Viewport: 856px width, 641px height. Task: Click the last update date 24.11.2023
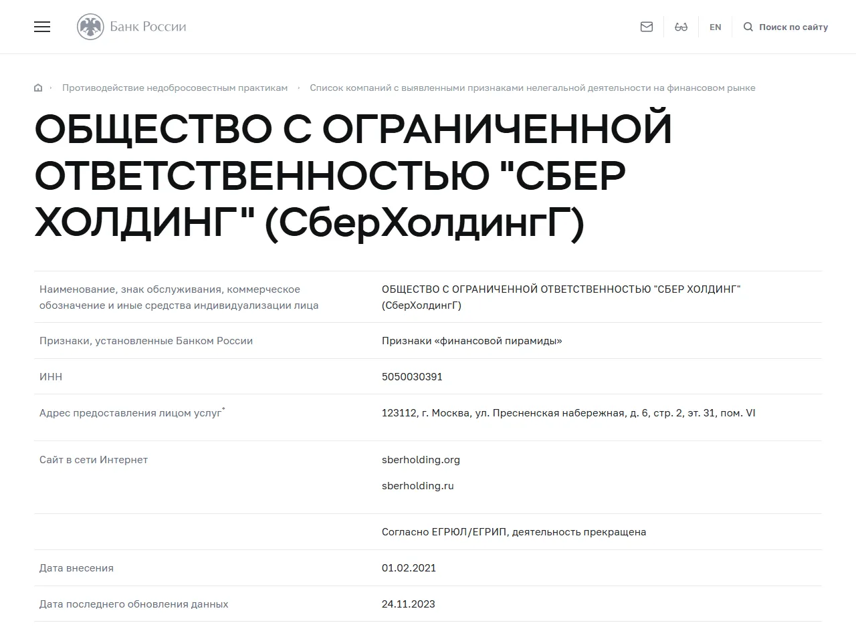[x=408, y=604]
